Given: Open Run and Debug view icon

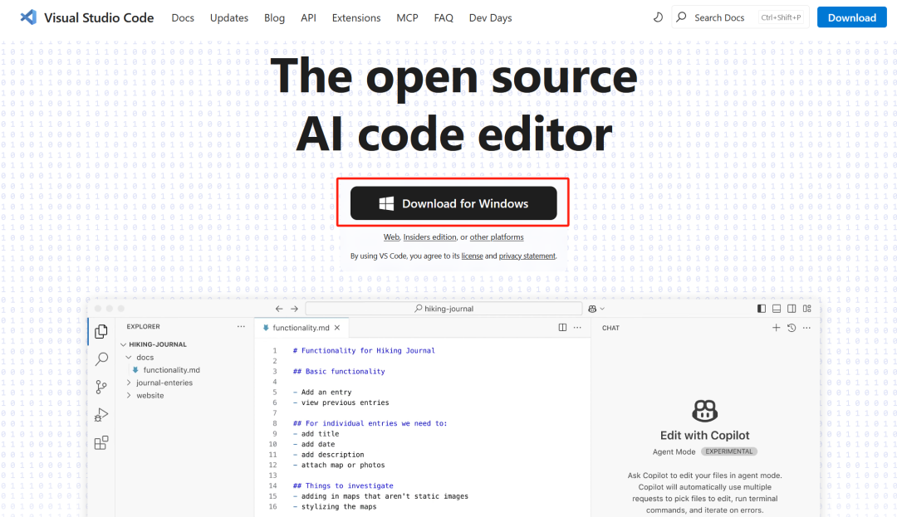Looking at the screenshot, I should click(101, 415).
